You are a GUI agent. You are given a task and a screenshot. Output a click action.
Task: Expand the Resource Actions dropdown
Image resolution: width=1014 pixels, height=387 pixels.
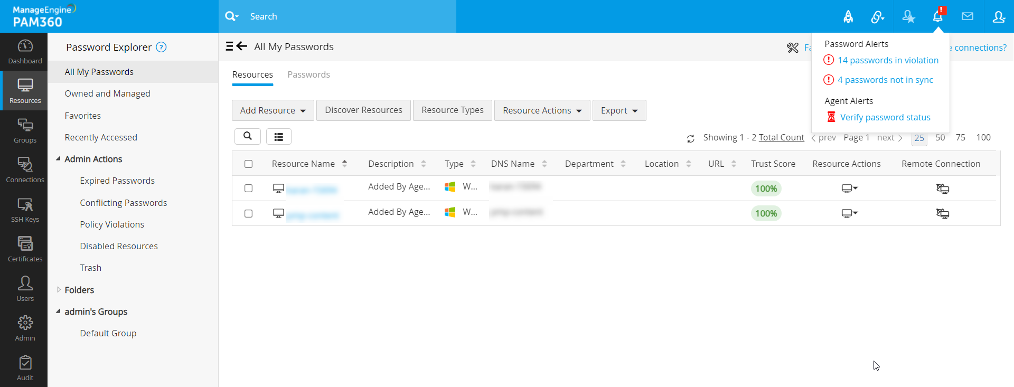coord(542,110)
